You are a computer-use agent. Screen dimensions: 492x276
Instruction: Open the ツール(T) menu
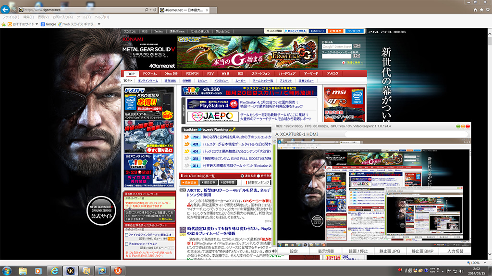click(x=84, y=17)
